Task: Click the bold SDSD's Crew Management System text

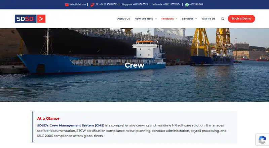Action: (71, 125)
